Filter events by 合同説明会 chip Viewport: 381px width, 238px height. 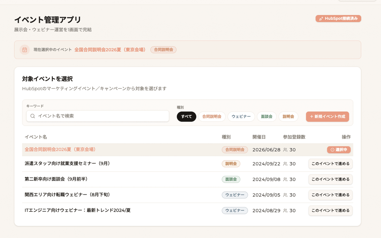pos(212,116)
